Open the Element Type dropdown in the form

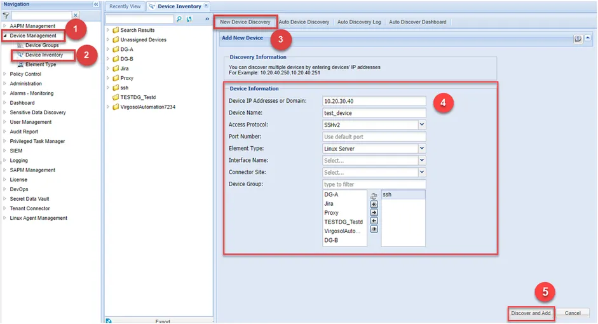[422, 148]
